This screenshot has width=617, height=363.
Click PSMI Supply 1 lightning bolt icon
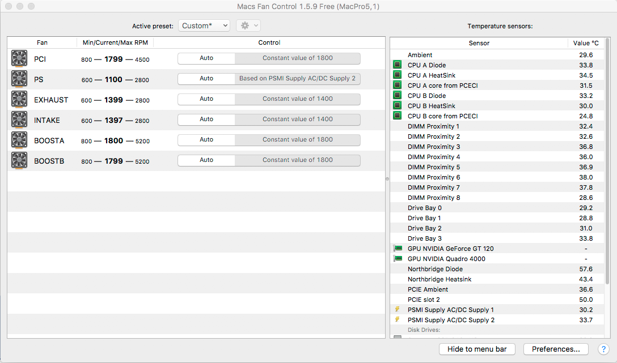(x=398, y=309)
